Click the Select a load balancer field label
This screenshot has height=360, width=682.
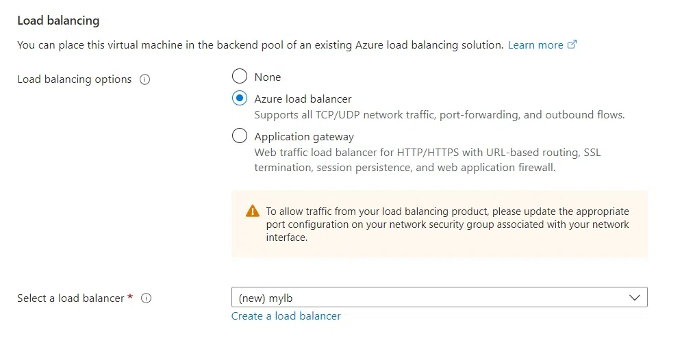point(71,298)
